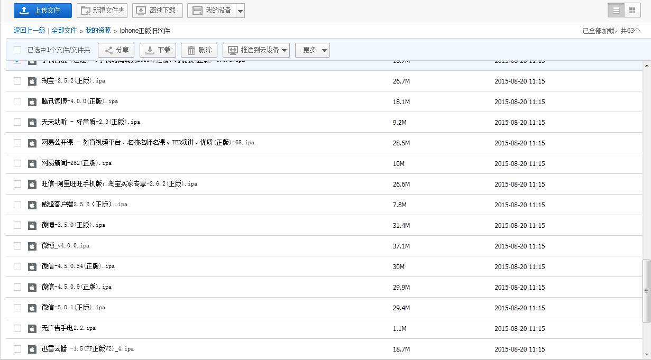Open file 无广告手电2.2.ipa
The height and width of the screenshot is (360, 651).
point(69,328)
